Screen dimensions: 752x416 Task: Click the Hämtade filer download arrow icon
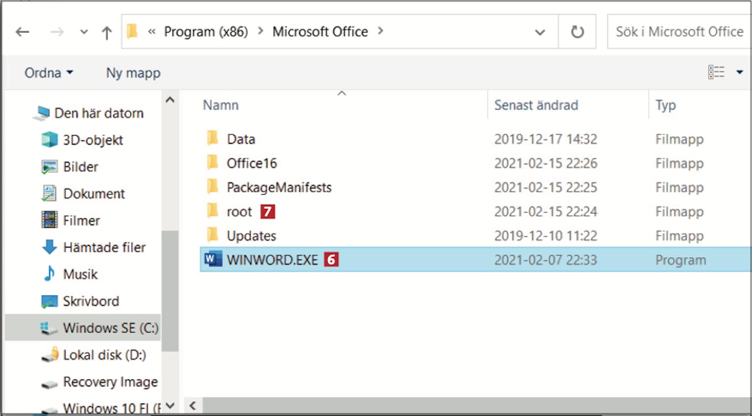pos(50,247)
